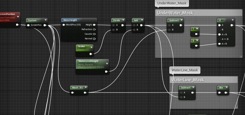Click the Mask (B) node's expand arrow
Viewport: 245px width, 115px height.
click(86, 87)
